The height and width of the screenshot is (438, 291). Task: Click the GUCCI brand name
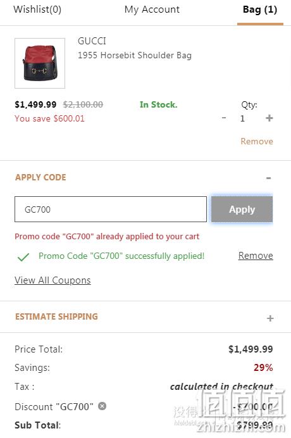(92, 41)
